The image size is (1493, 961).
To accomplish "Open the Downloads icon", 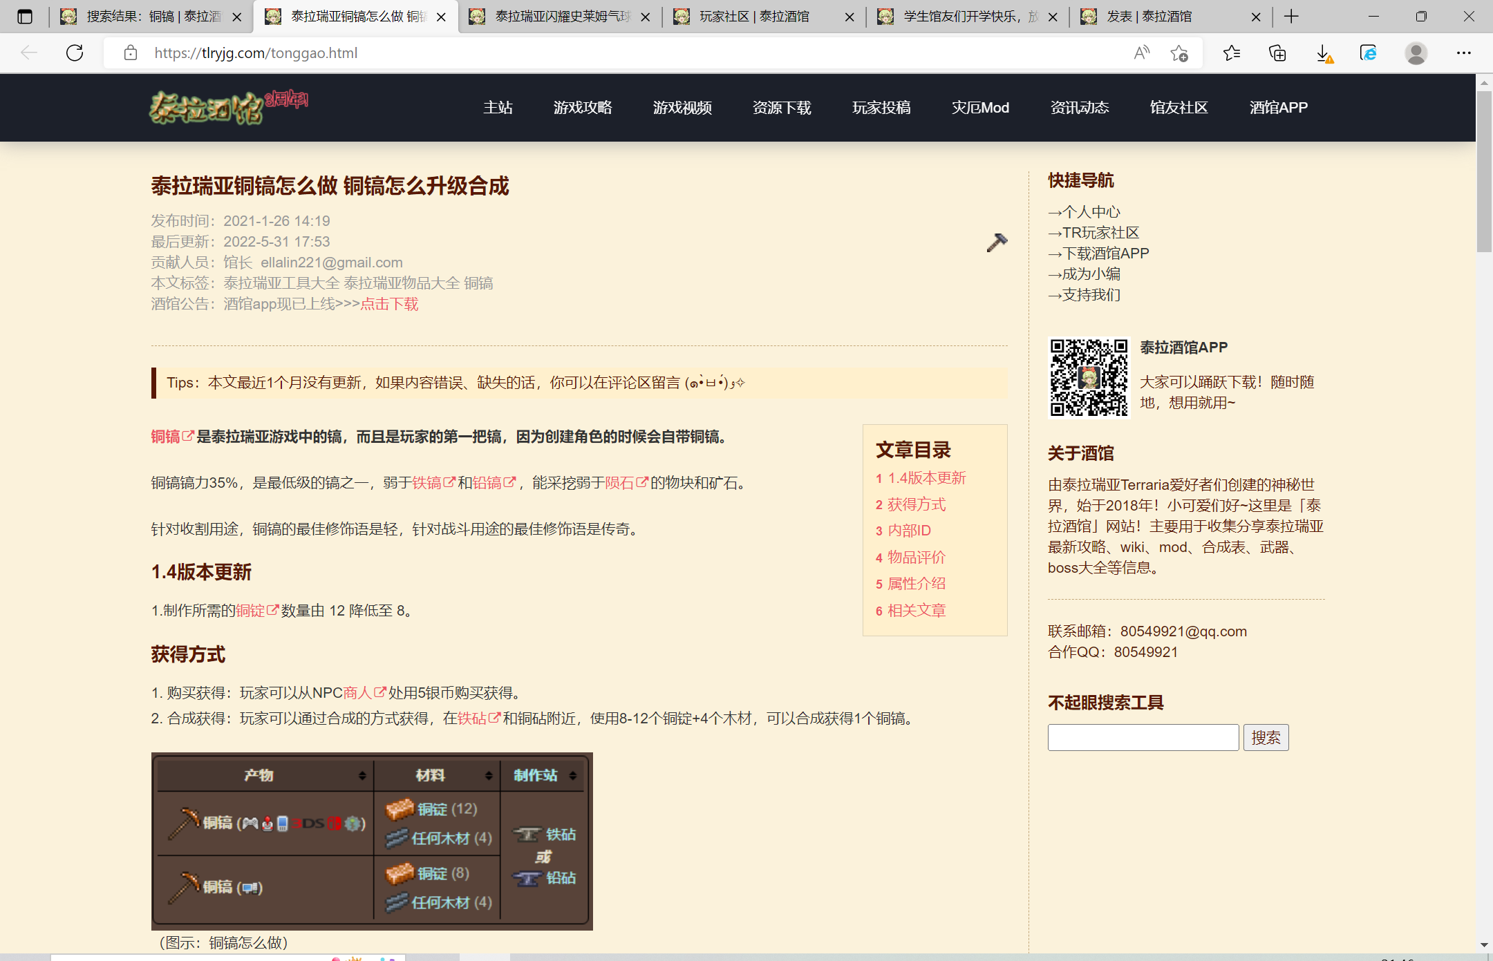I will coord(1323,53).
